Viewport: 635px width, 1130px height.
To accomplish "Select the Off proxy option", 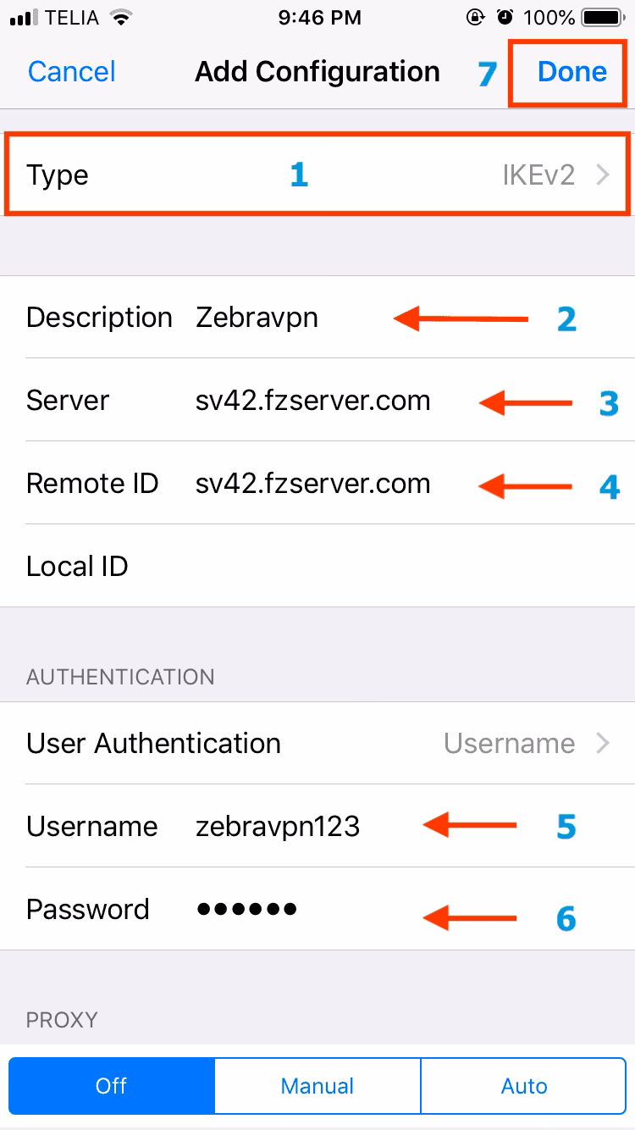I will pyautogui.click(x=111, y=1085).
